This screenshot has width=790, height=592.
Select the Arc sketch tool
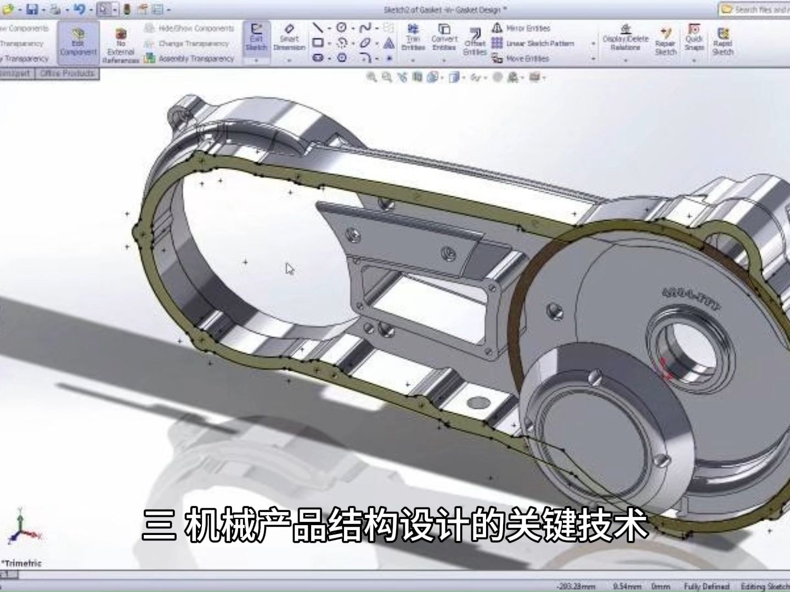(x=341, y=43)
